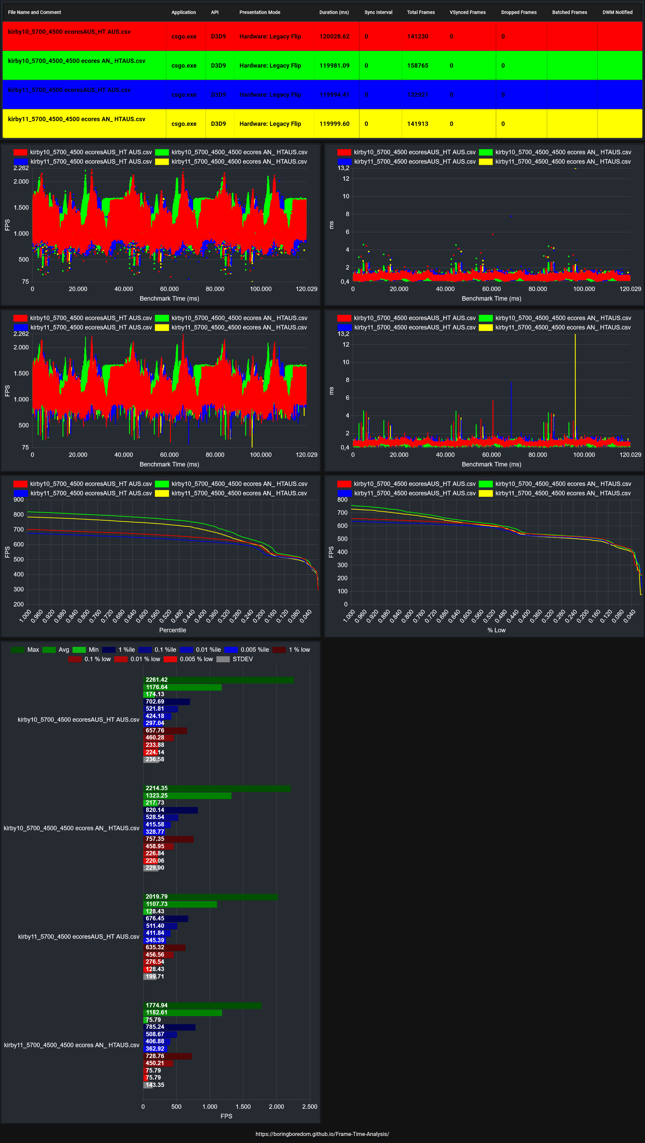Click red kirby10 swatch in Percentile chart legend
The height and width of the screenshot is (1143, 645).
pos(20,484)
